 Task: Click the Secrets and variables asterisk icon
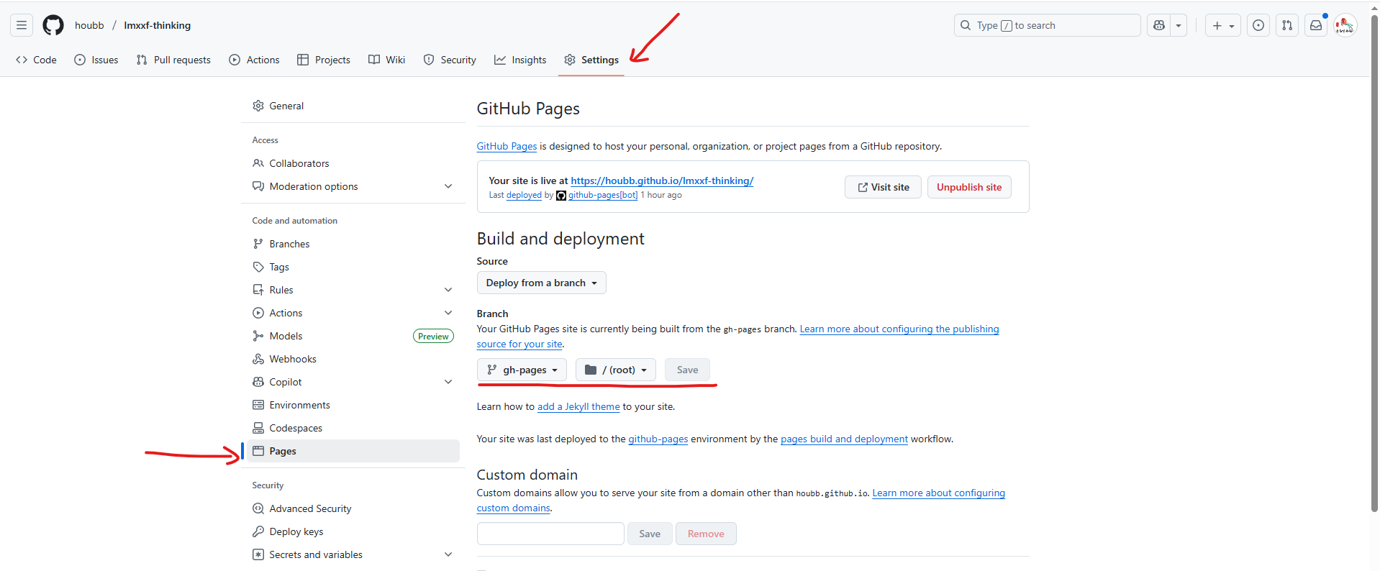point(258,554)
